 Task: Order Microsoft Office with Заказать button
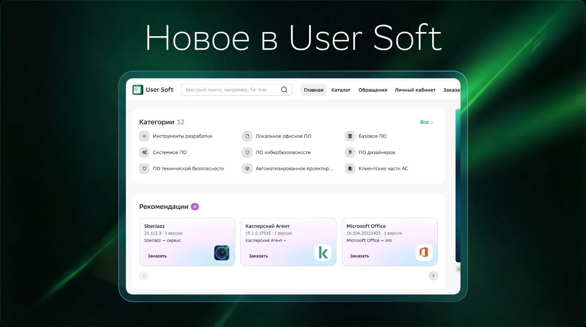[359, 256]
